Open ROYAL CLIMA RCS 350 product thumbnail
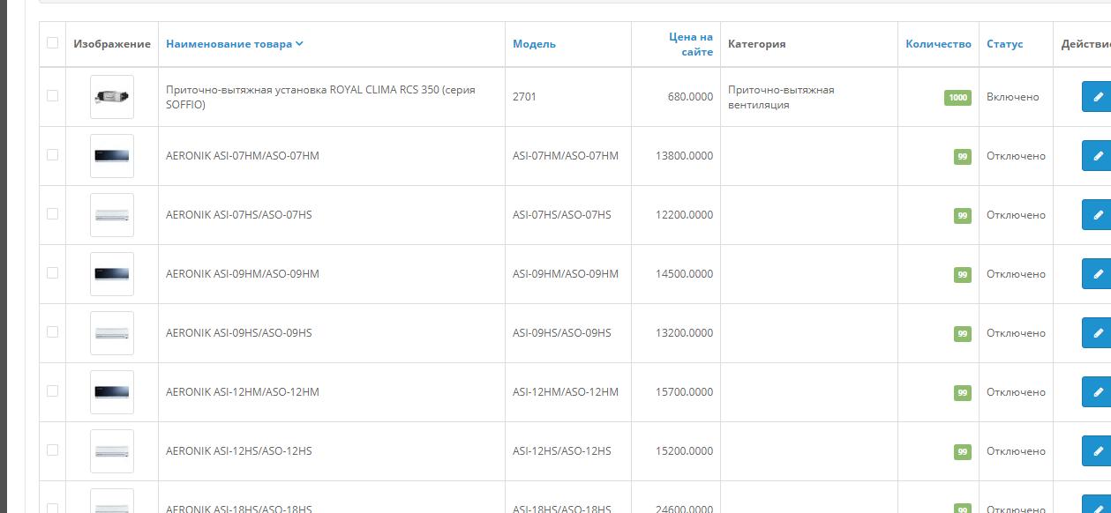Image resolution: width=1111 pixels, height=513 pixels. coord(112,97)
